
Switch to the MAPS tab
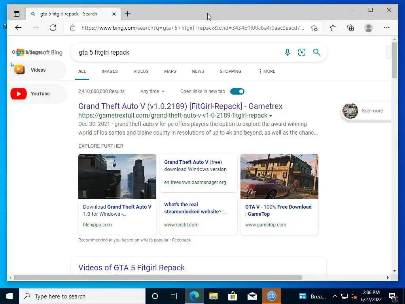tap(170, 71)
